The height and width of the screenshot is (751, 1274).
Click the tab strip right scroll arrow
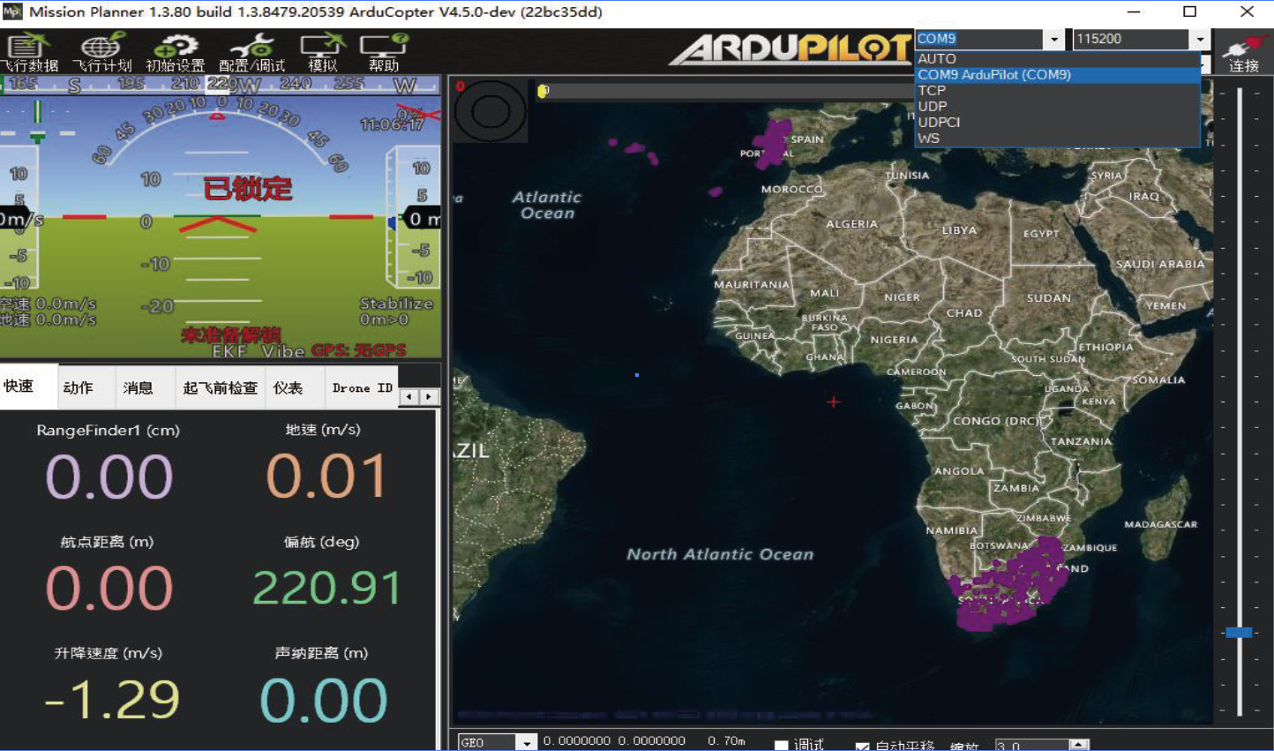click(429, 397)
